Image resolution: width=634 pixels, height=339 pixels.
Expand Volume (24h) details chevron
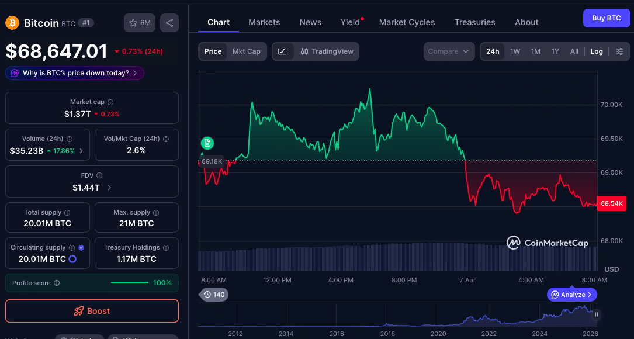81,151
